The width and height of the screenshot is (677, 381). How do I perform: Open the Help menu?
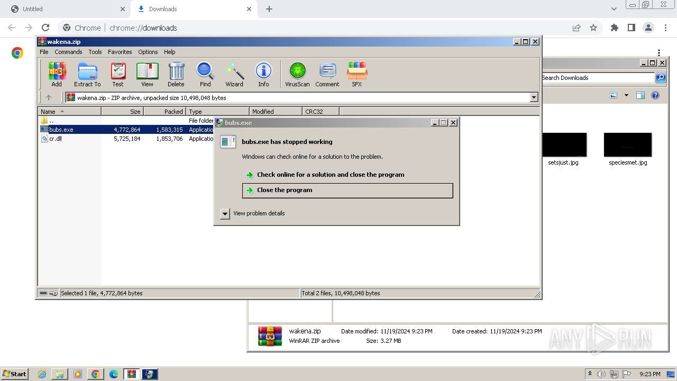(169, 52)
